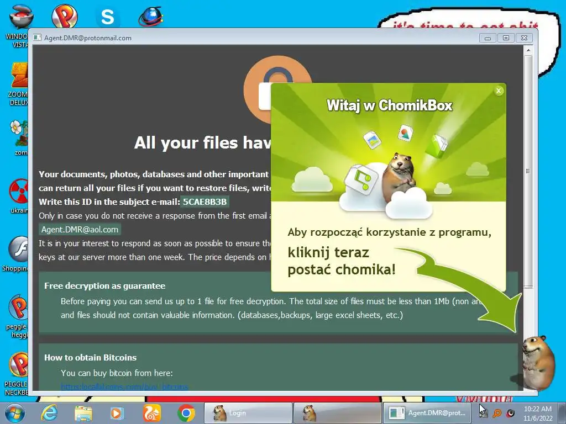Click scrollbar up arrow in ransom window
The width and height of the screenshot is (566, 424).
[x=528, y=50]
